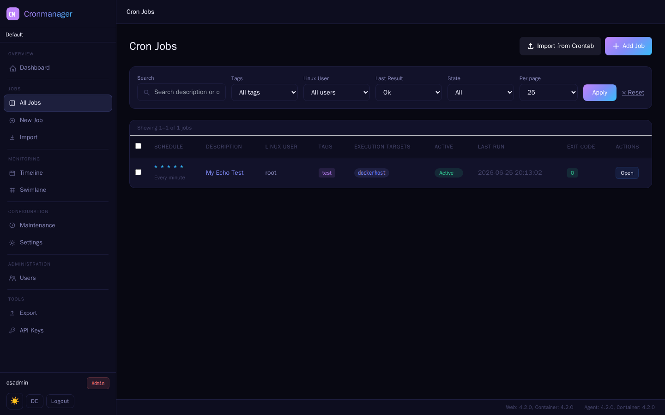This screenshot has width=665, height=415.
Task: Open the My Echo Test job link
Action: point(225,173)
